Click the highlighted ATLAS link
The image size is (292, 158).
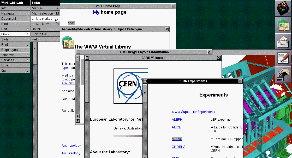177,139
